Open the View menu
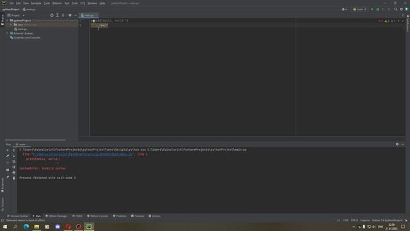 [x=26, y=3]
